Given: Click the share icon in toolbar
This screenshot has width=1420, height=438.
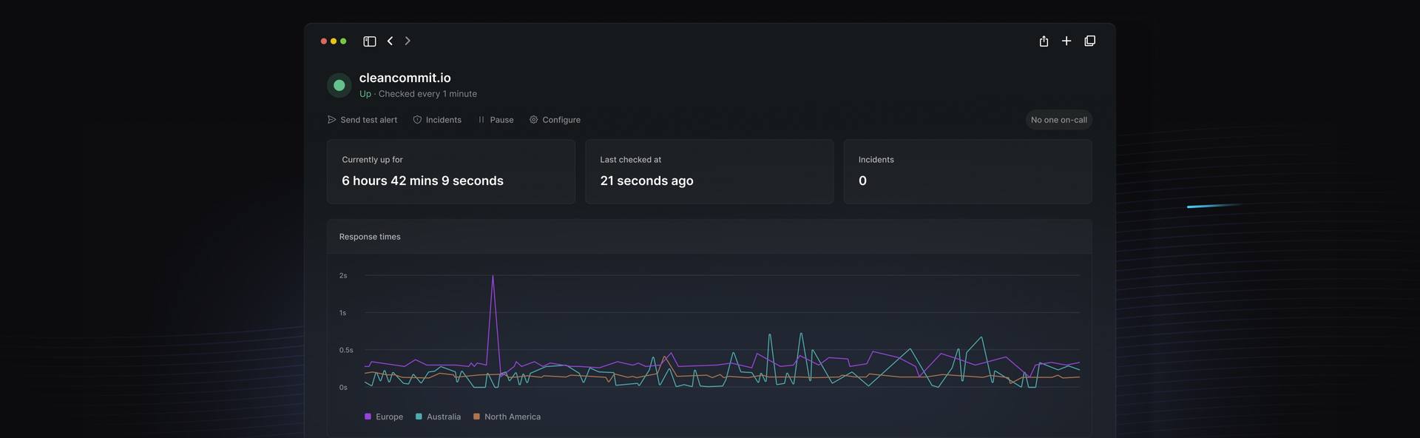Looking at the screenshot, I should 1044,41.
